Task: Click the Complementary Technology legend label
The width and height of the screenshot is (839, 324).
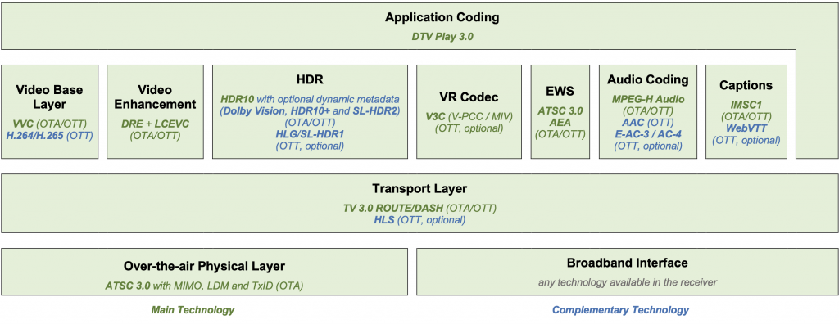Action: pyautogui.click(x=621, y=310)
